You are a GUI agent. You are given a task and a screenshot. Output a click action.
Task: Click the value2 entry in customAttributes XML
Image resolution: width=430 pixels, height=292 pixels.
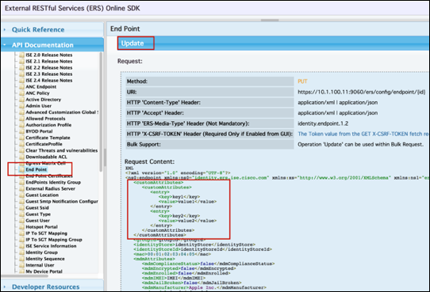point(187,221)
